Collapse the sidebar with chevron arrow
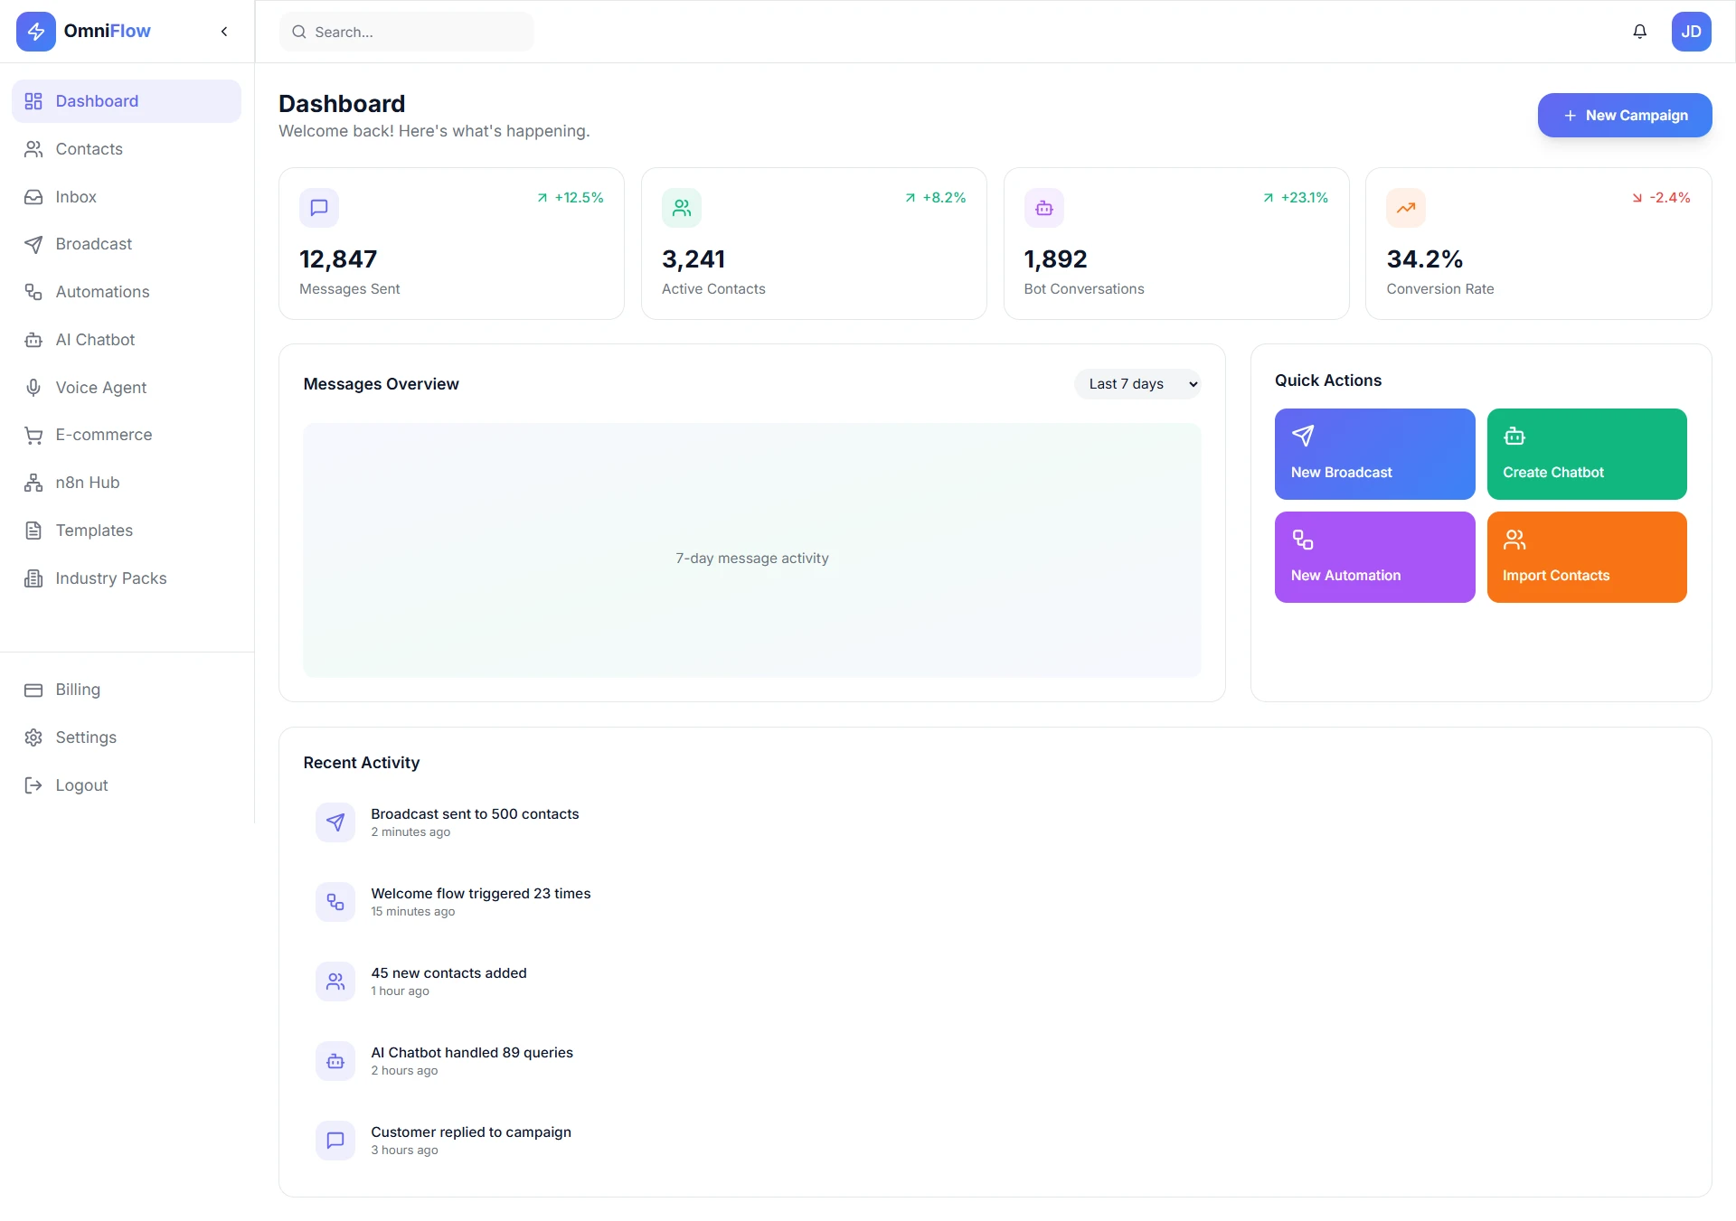Viewport: 1736px width, 1221px height. (x=224, y=32)
